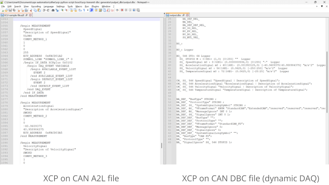Start macro recording with red button

(122, 10)
